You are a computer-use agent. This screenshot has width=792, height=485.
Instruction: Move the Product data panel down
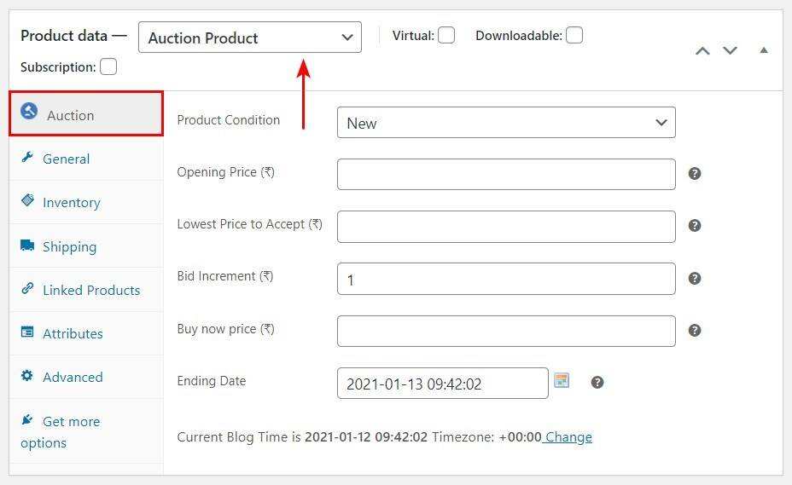pyautogui.click(x=731, y=51)
